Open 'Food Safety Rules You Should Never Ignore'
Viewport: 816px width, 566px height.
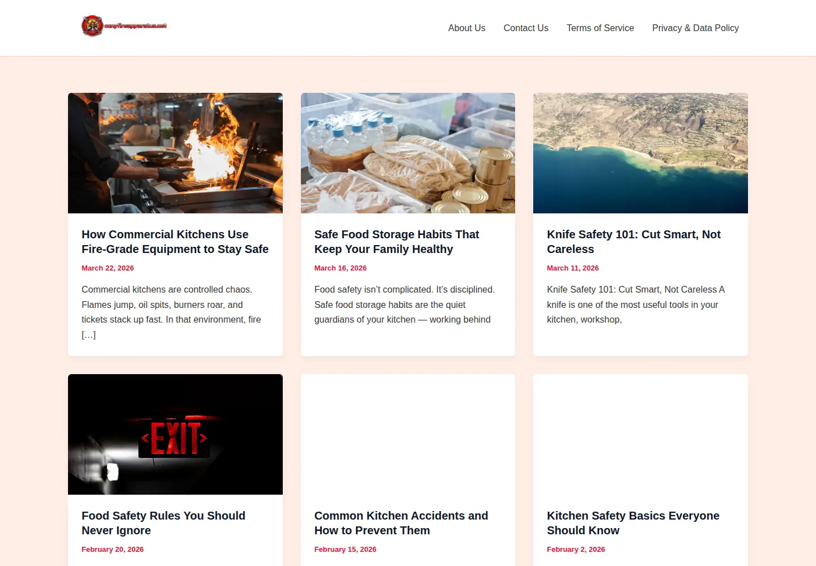pos(163,523)
